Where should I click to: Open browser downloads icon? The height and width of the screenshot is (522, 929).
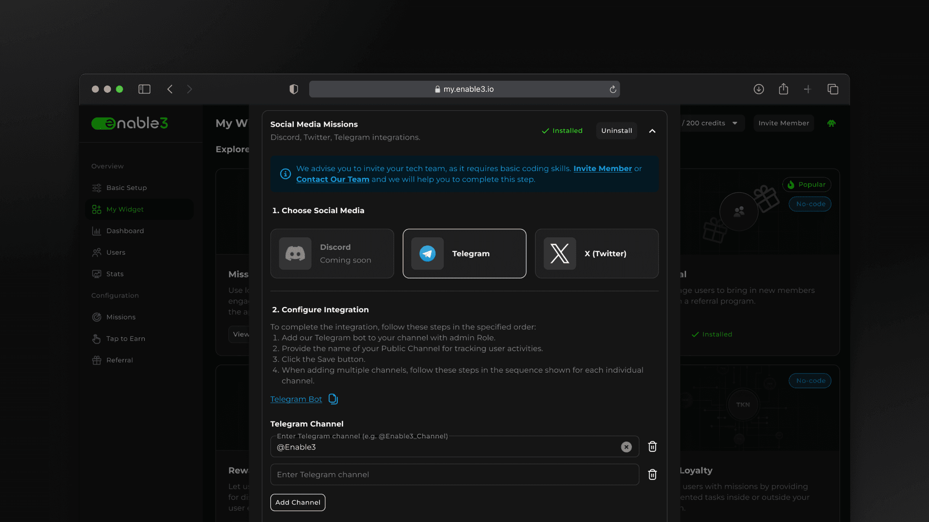point(759,89)
